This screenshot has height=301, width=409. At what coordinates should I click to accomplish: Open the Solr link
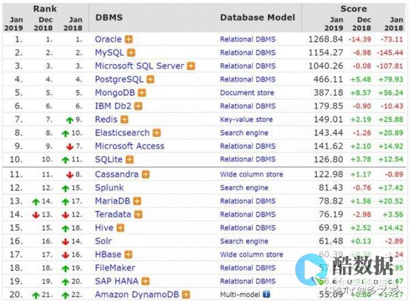[104, 241]
